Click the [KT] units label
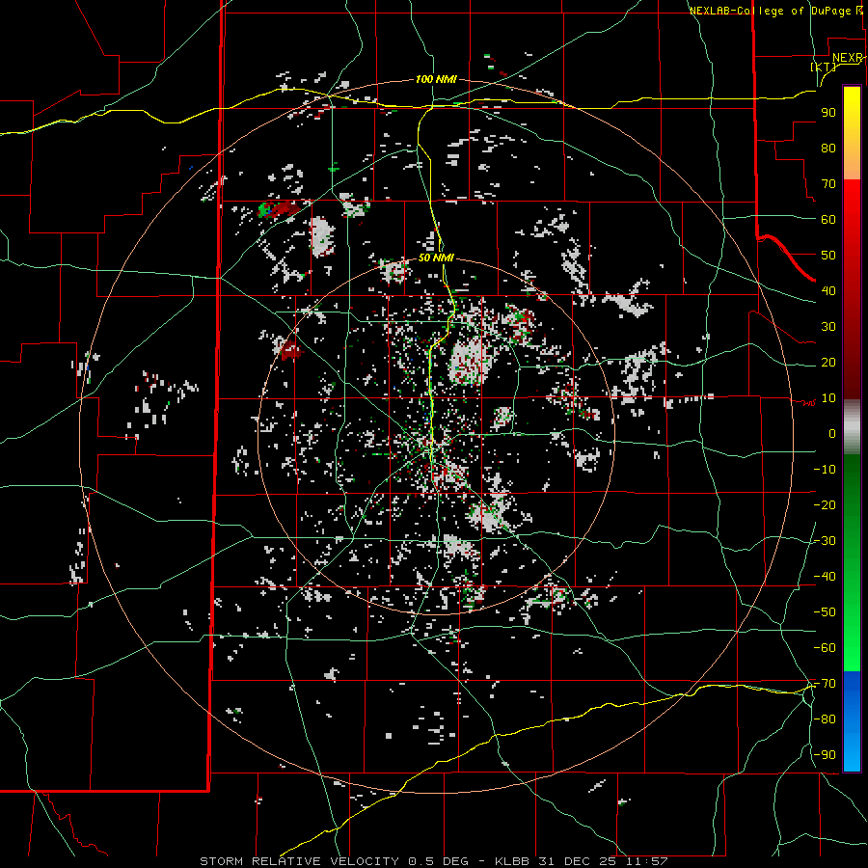Image resolution: width=868 pixels, height=868 pixels. pyautogui.click(x=824, y=67)
